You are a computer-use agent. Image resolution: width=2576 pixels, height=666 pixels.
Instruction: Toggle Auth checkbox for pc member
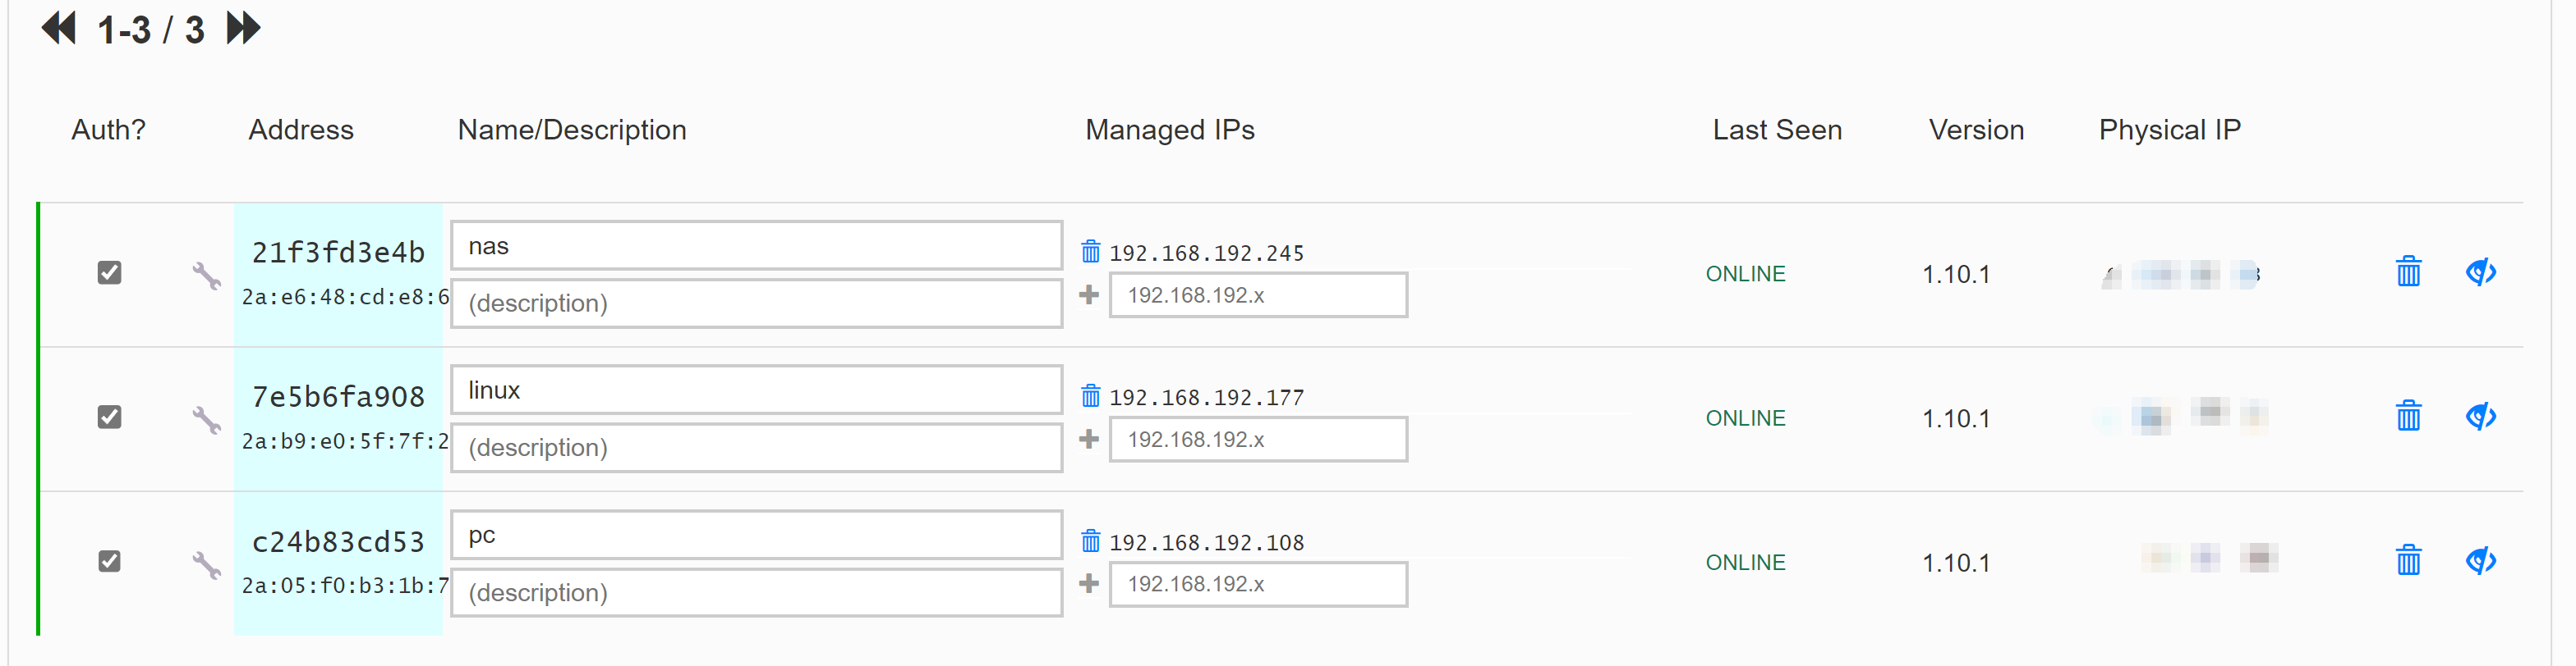pos(110,561)
